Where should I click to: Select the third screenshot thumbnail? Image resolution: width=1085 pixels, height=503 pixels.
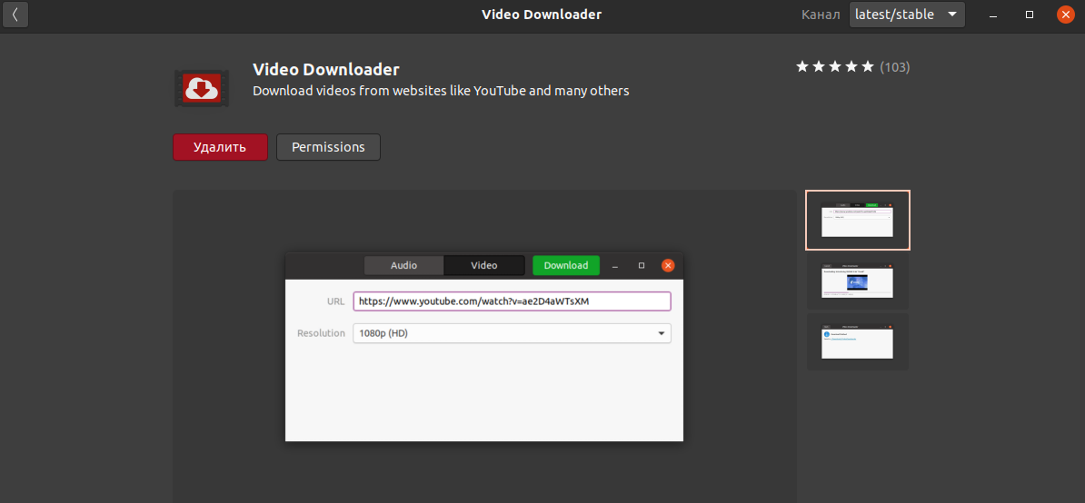coord(857,342)
